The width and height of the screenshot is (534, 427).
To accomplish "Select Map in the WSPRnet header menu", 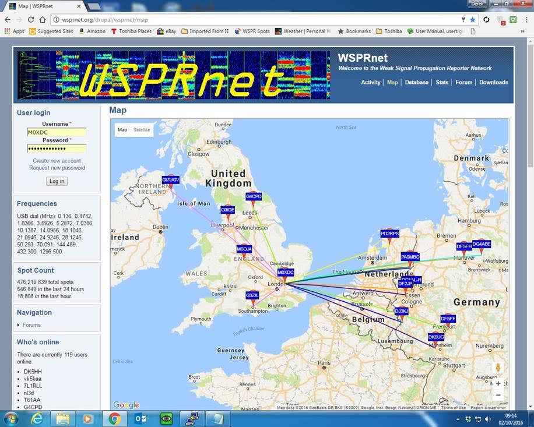I will (x=392, y=82).
